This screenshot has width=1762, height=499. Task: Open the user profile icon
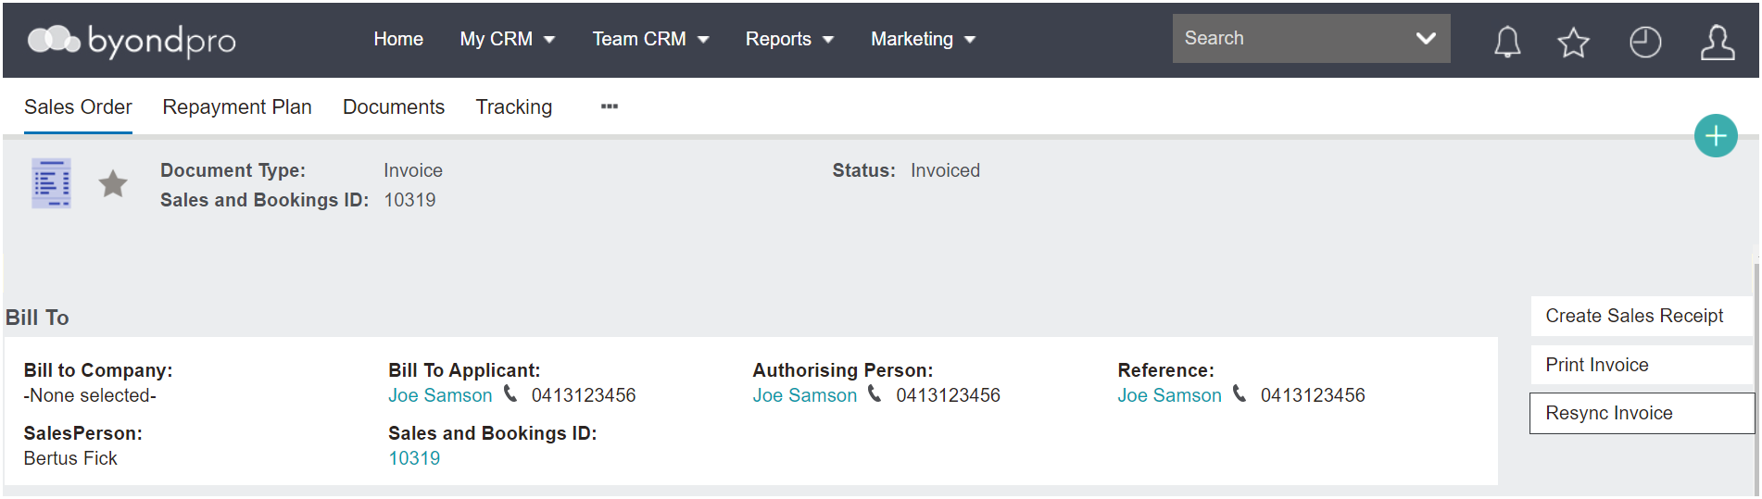[x=1717, y=42]
